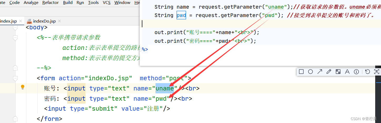This screenshot has height=123, width=381.
Task: Click the closing %> scriptlet tag in popup
Action: [x=145, y=49]
